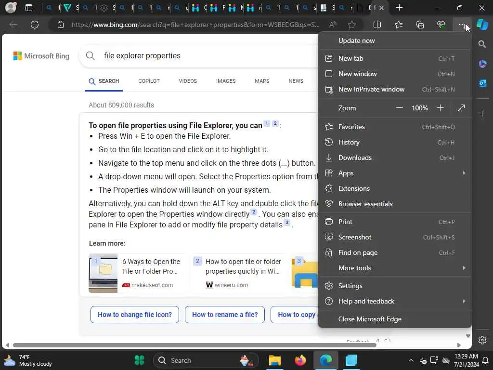Open the Outlook sidebar icon

[482, 83]
